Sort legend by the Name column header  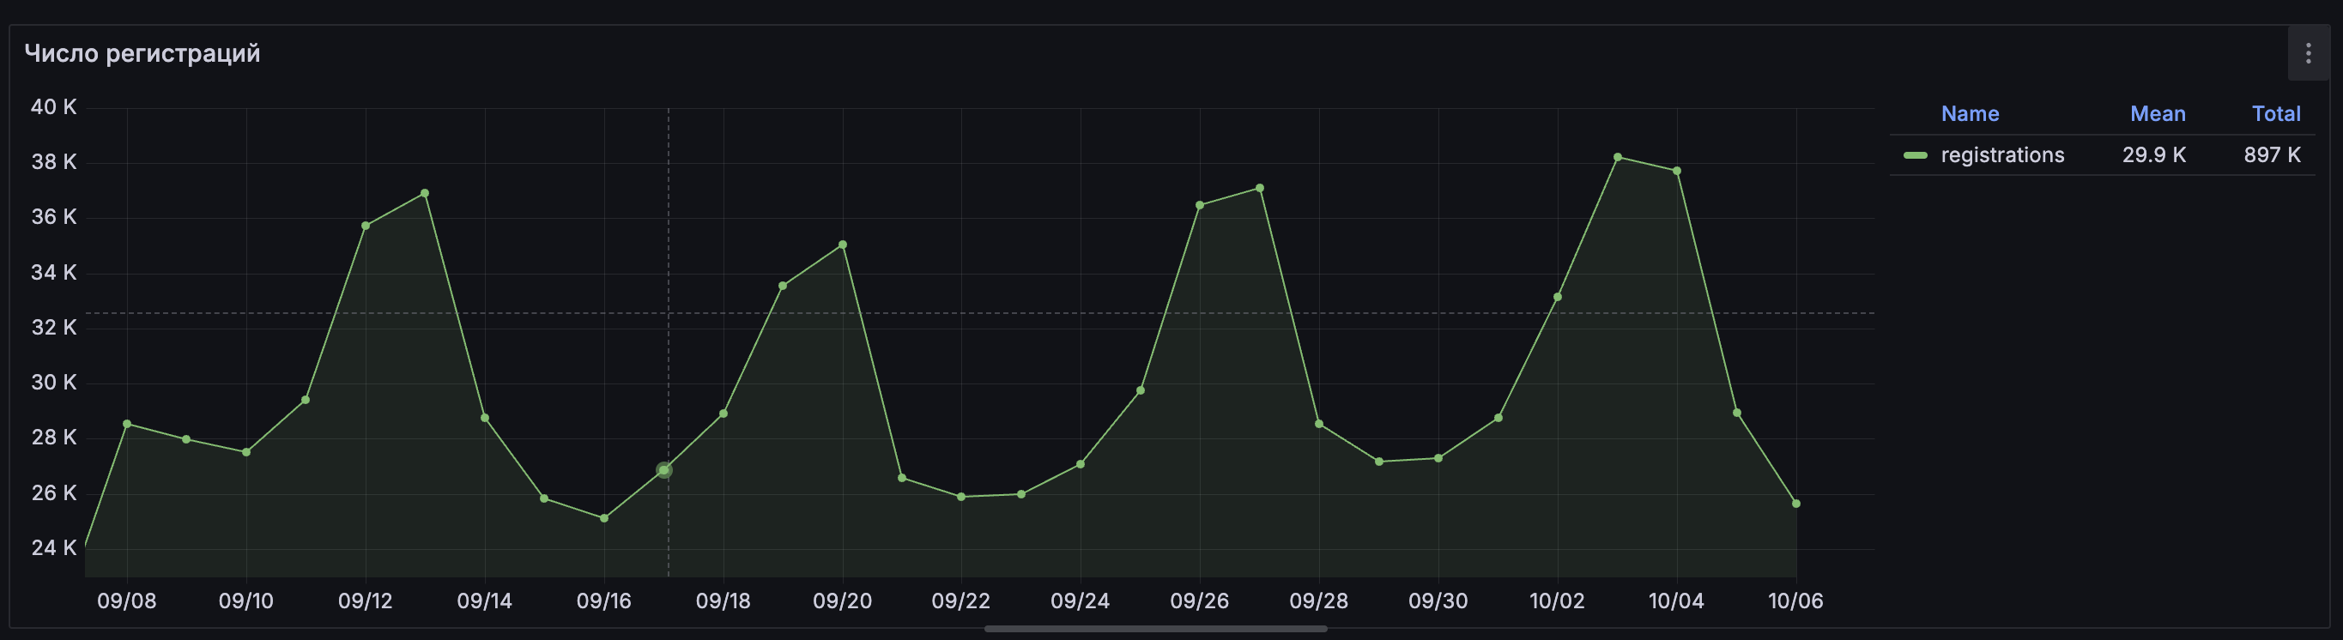pos(1969,113)
